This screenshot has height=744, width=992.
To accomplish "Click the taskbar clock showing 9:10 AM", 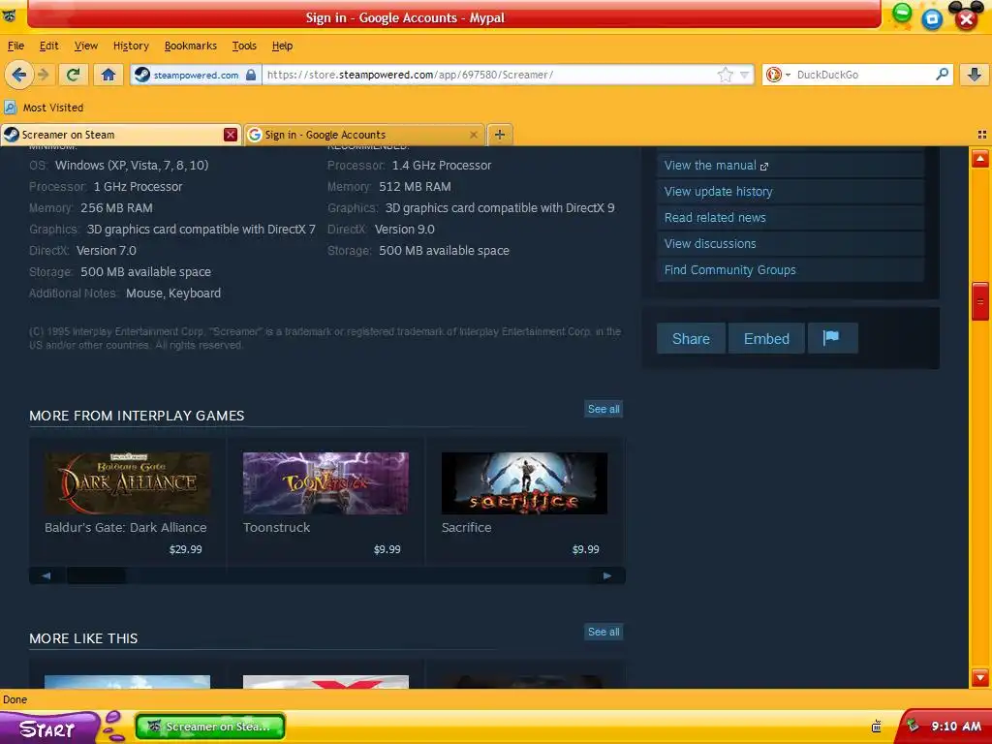I will pyautogui.click(x=955, y=726).
